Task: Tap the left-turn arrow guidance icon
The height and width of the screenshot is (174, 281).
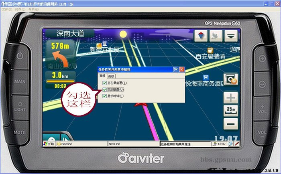Action: 60,59
